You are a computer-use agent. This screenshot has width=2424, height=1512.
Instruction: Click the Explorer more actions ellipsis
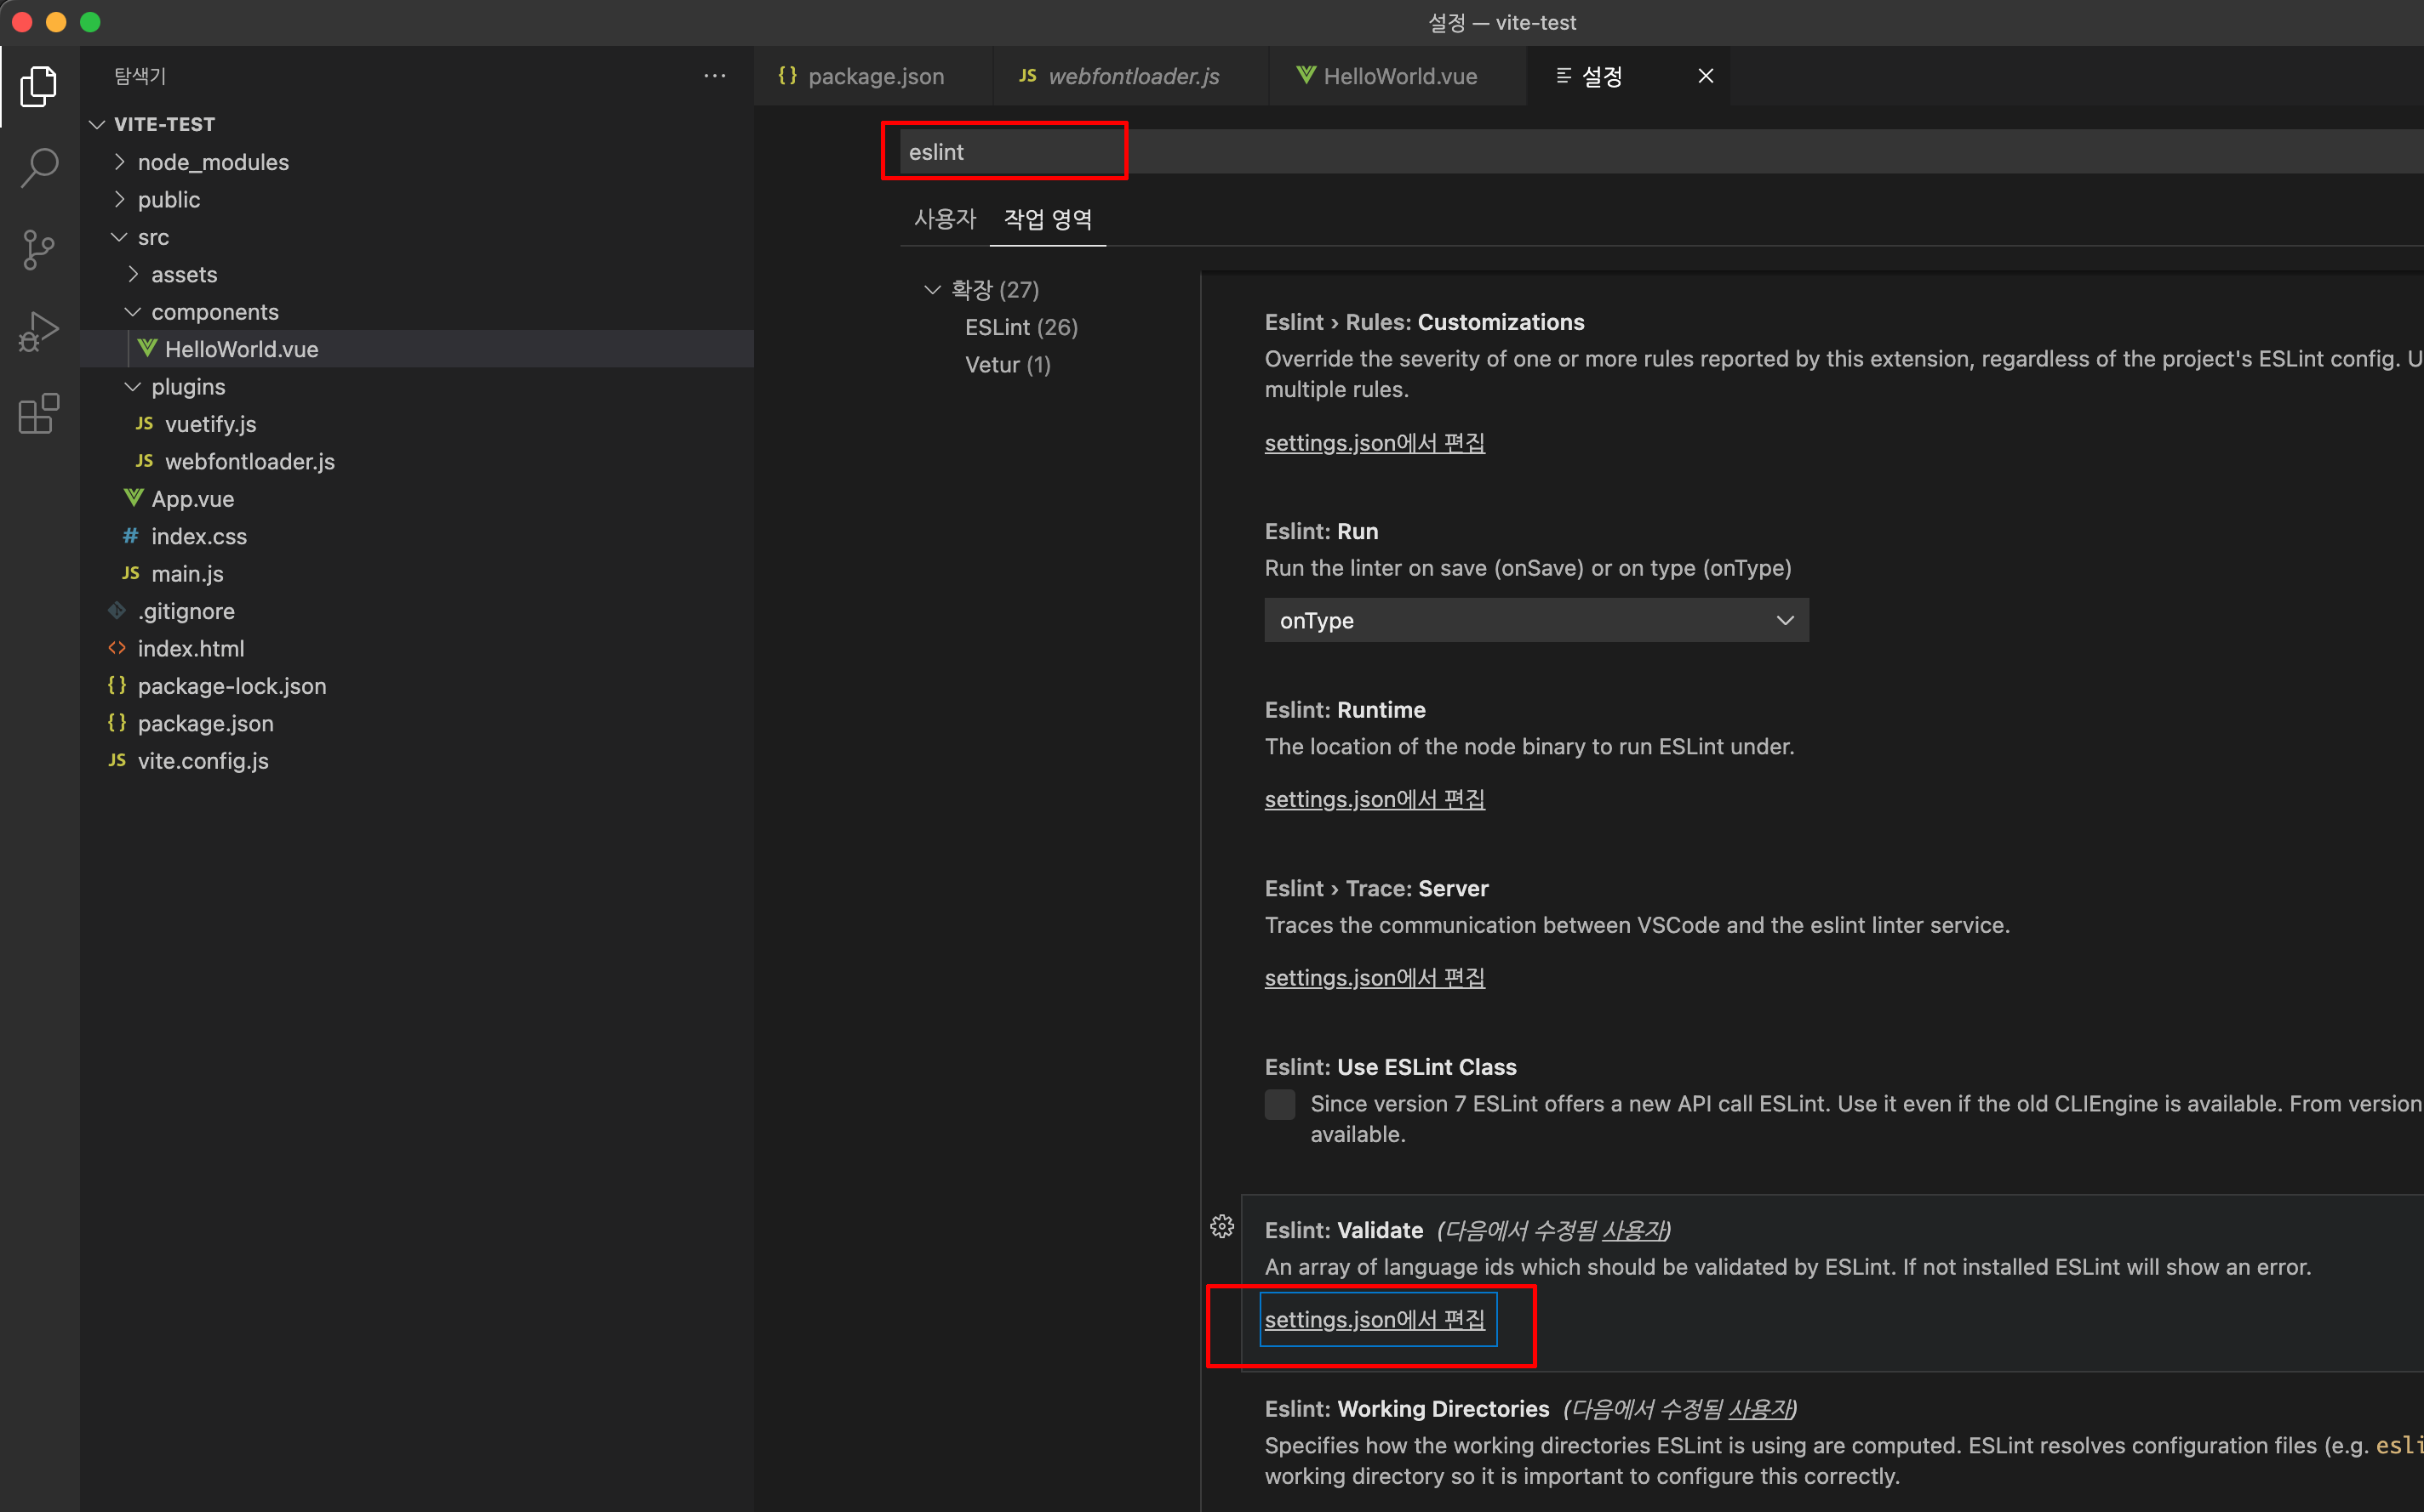pyautogui.click(x=715, y=76)
